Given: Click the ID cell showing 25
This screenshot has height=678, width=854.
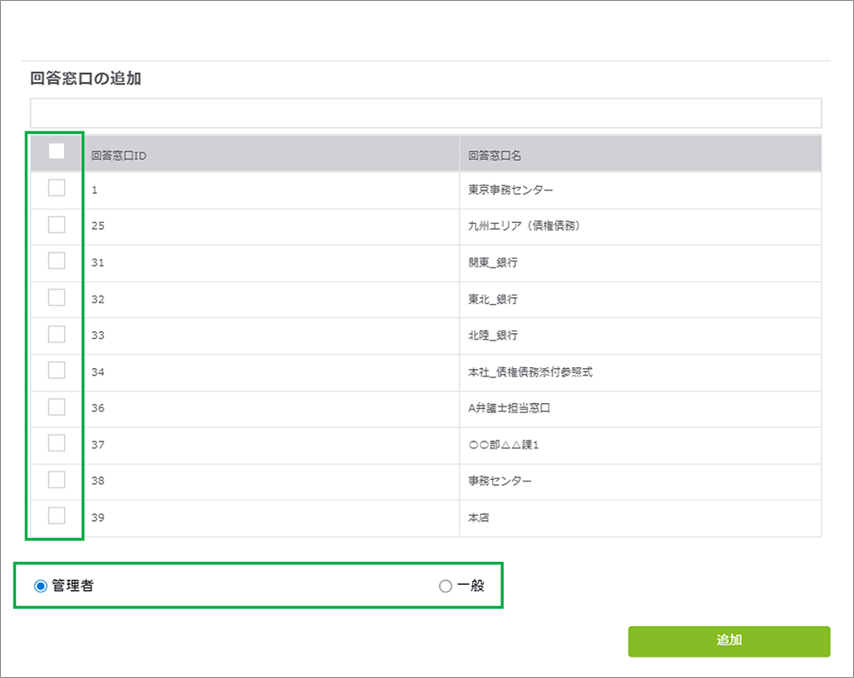Looking at the screenshot, I should coord(97,226).
